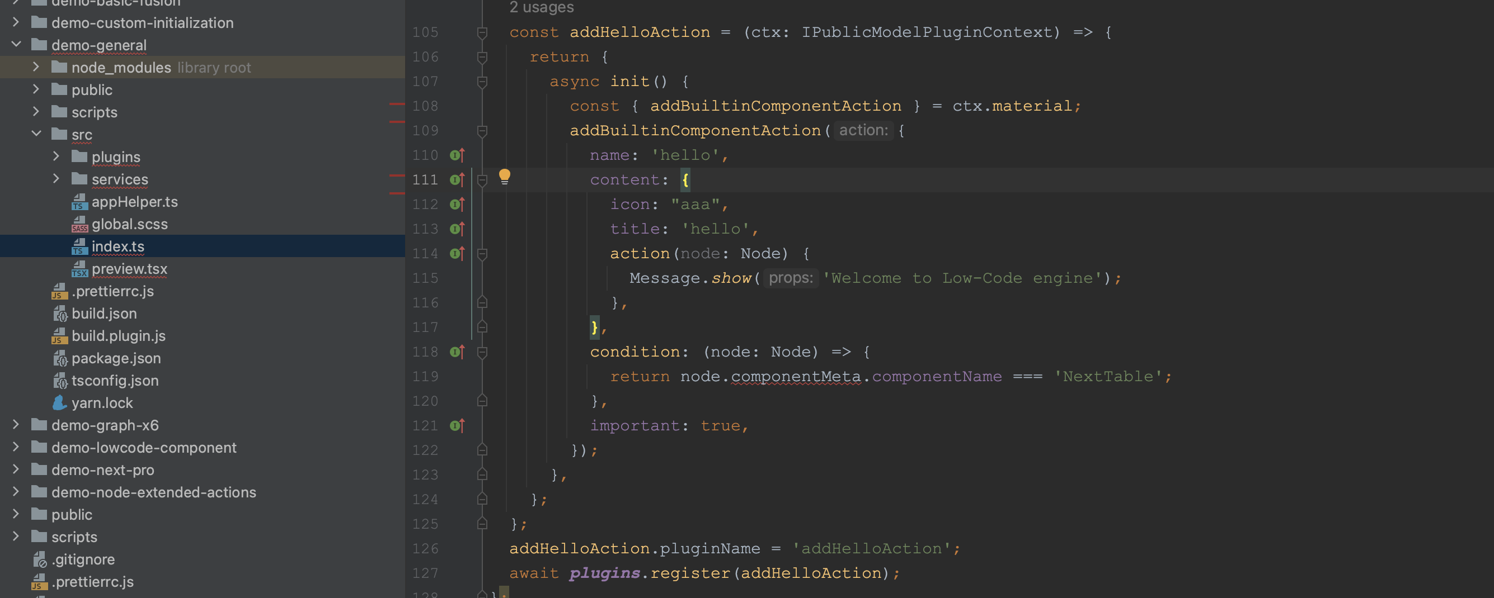The height and width of the screenshot is (598, 1494).
Task: Click the JSON icon next to tsconfig.json
Action: coord(61,380)
